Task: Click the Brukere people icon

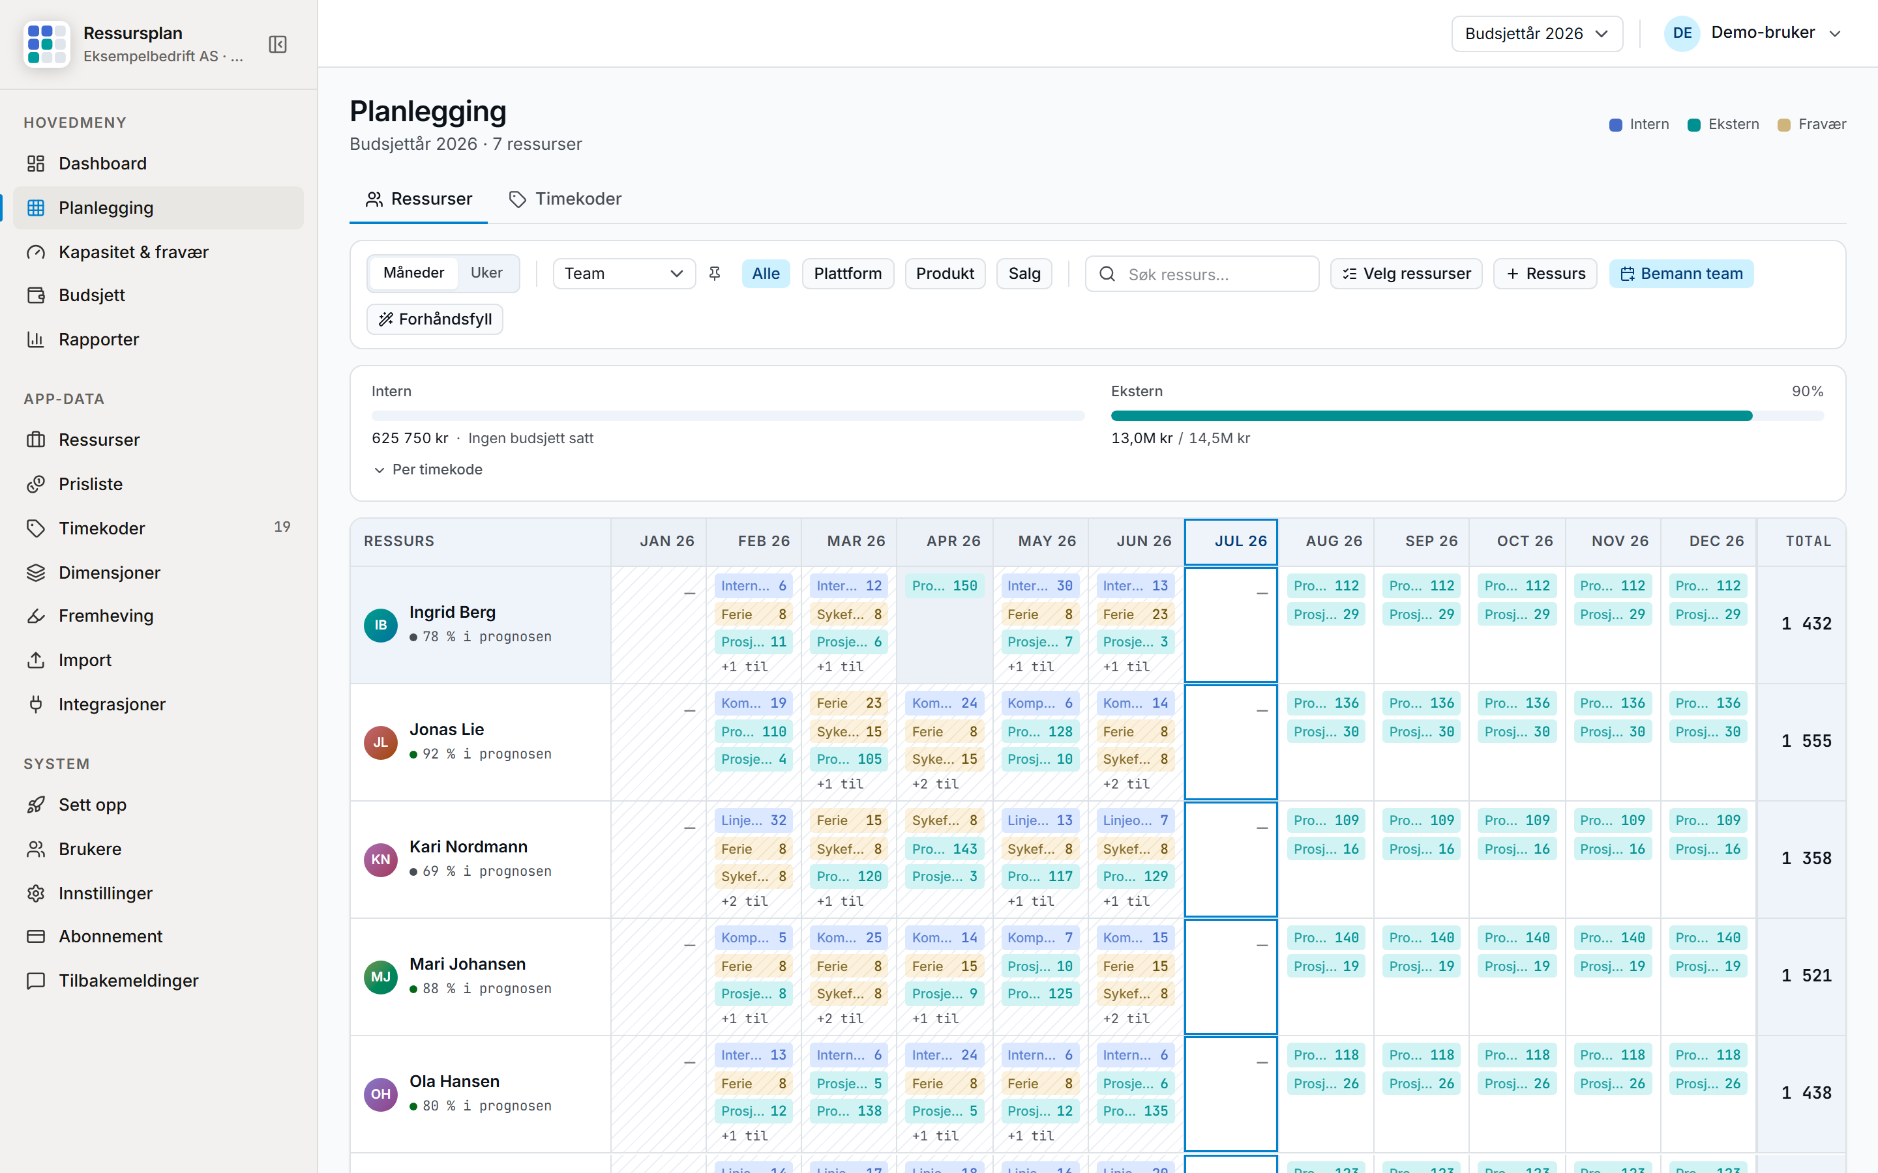Action: [36, 848]
